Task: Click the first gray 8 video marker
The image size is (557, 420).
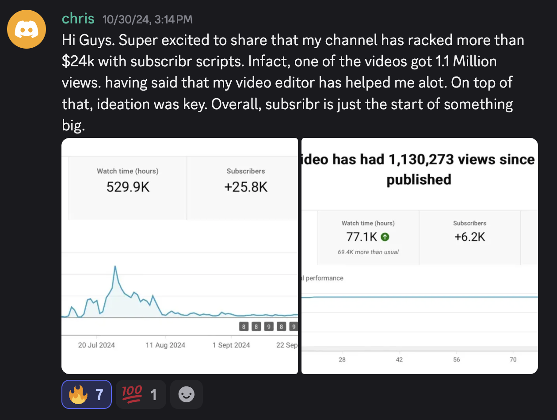Action: [243, 327]
